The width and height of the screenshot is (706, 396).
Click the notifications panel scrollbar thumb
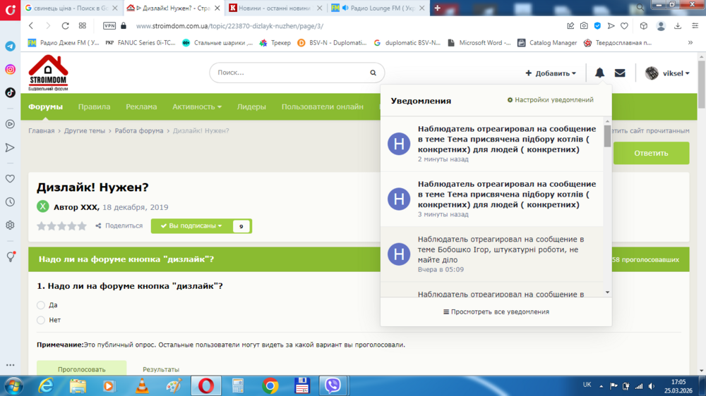607,136
